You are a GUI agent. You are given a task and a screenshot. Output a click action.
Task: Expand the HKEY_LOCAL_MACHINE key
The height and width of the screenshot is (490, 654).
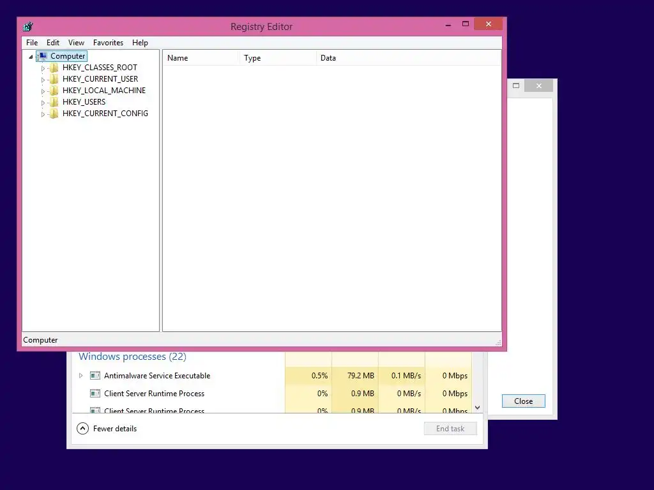43,91
